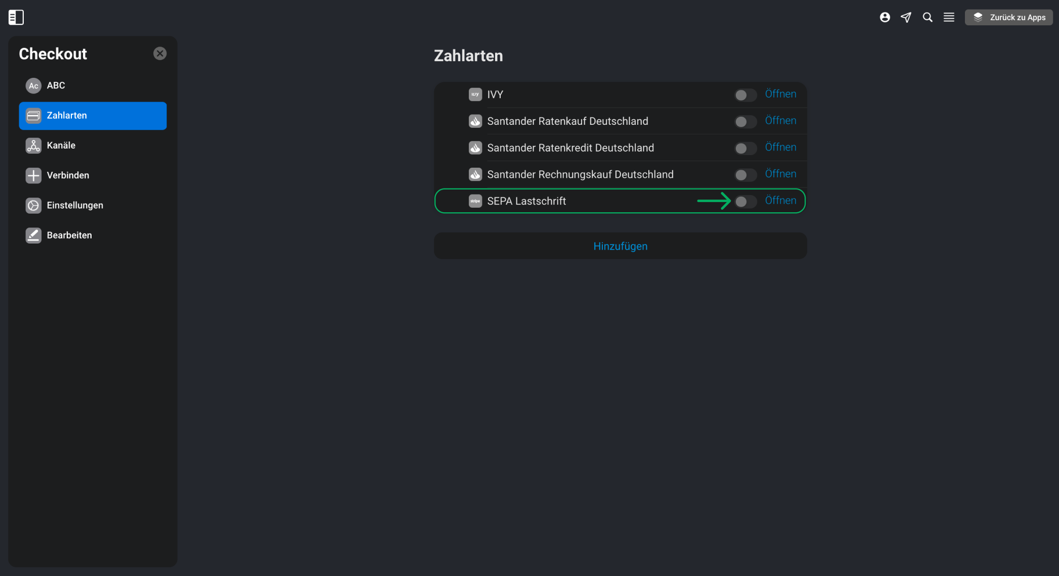Open the hamburger list menu icon

click(x=949, y=17)
